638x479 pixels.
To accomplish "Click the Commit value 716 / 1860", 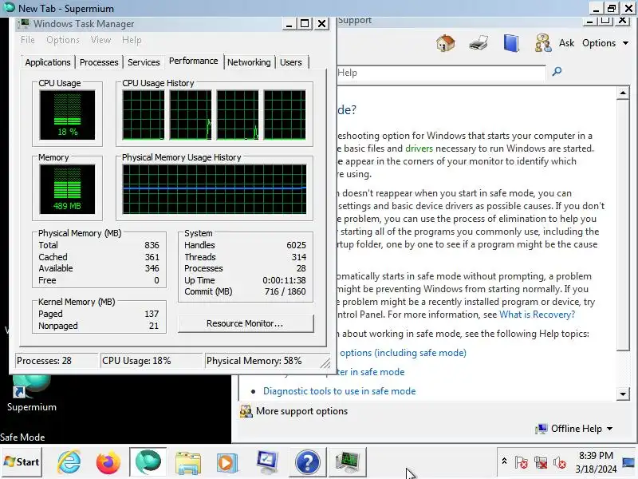I will click(x=285, y=291).
